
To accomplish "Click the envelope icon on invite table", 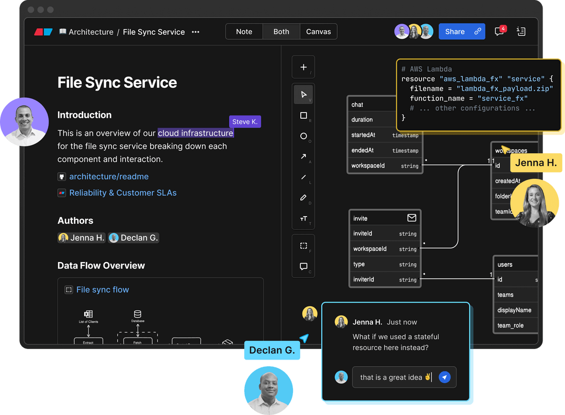I will (x=412, y=218).
